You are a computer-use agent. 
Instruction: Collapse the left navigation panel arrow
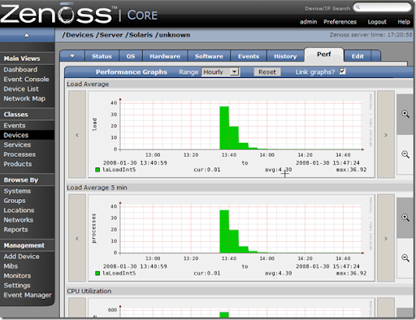point(27,35)
